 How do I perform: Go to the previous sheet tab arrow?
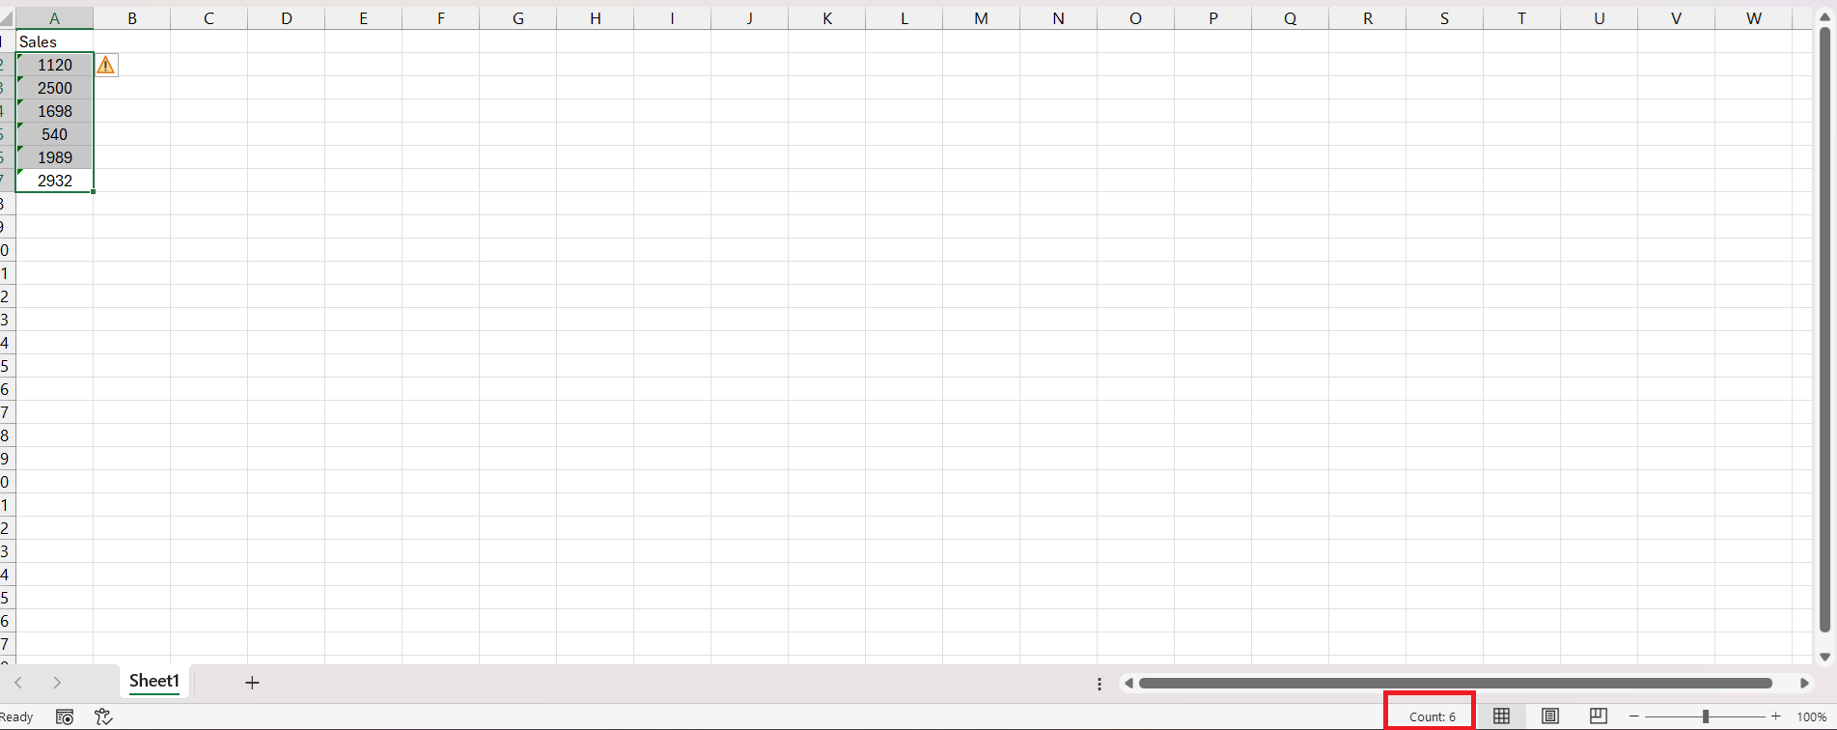18,683
